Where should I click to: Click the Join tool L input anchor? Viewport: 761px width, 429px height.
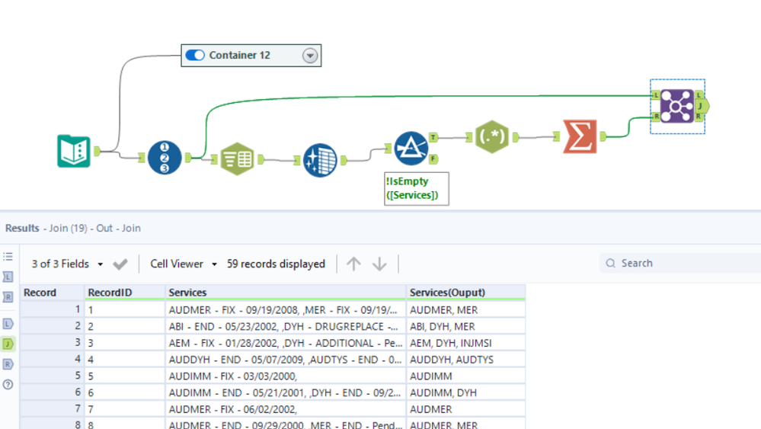tap(656, 95)
